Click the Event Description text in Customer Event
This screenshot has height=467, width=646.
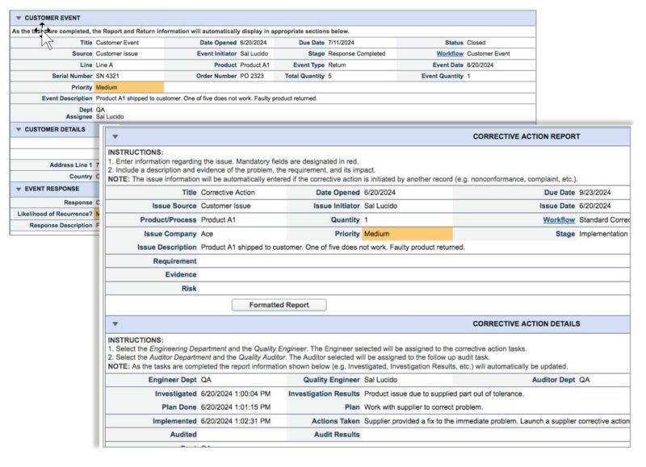(207, 98)
